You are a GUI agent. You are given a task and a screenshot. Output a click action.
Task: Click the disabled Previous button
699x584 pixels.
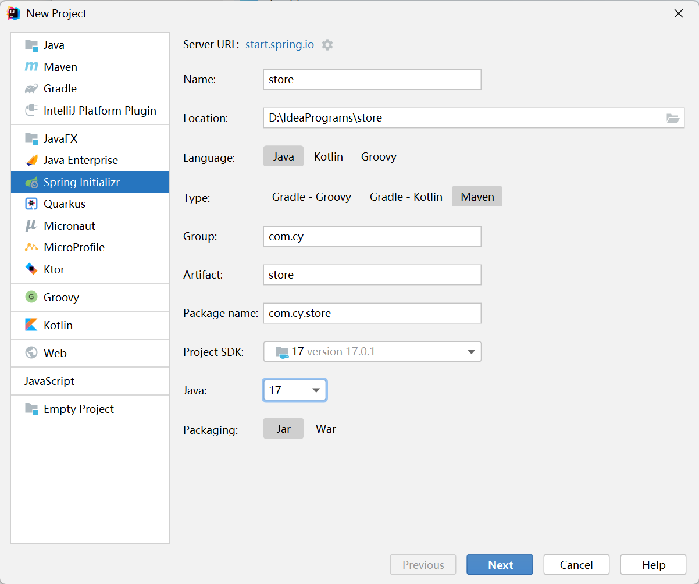[423, 565]
